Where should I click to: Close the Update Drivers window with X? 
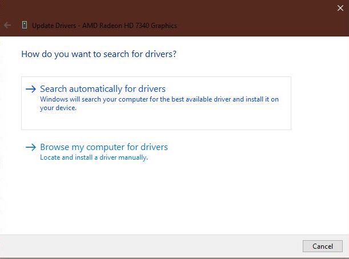pos(340,8)
